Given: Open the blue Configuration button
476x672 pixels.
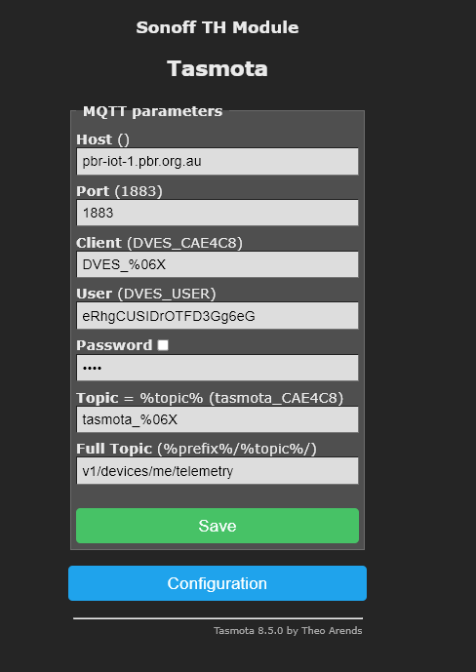Looking at the screenshot, I should pyautogui.click(x=218, y=583).
